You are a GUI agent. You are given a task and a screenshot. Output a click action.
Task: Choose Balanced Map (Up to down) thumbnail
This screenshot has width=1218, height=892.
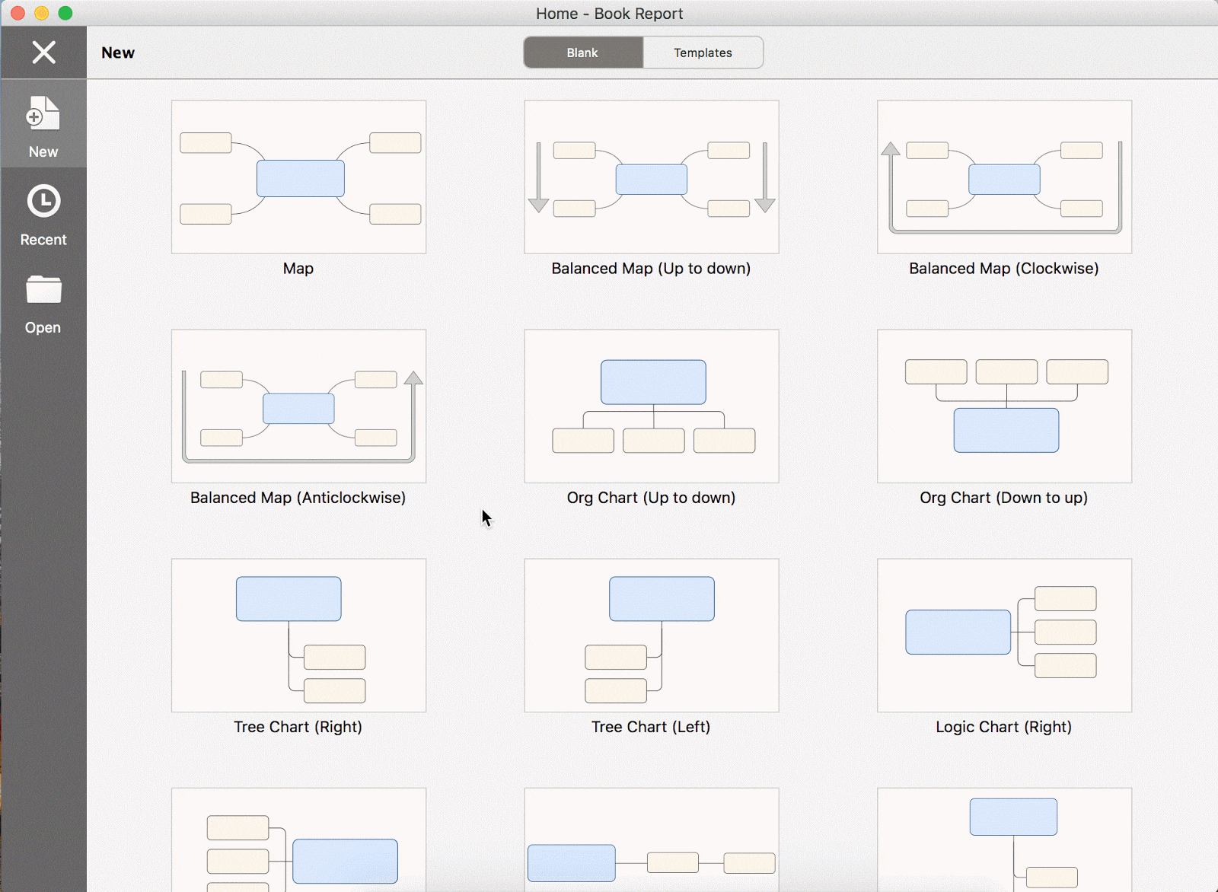652,177
